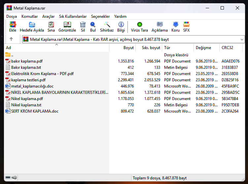
Task: Select file Elektrolitik Krom Kaplama - PDF.pdf
Action: (42, 74)
